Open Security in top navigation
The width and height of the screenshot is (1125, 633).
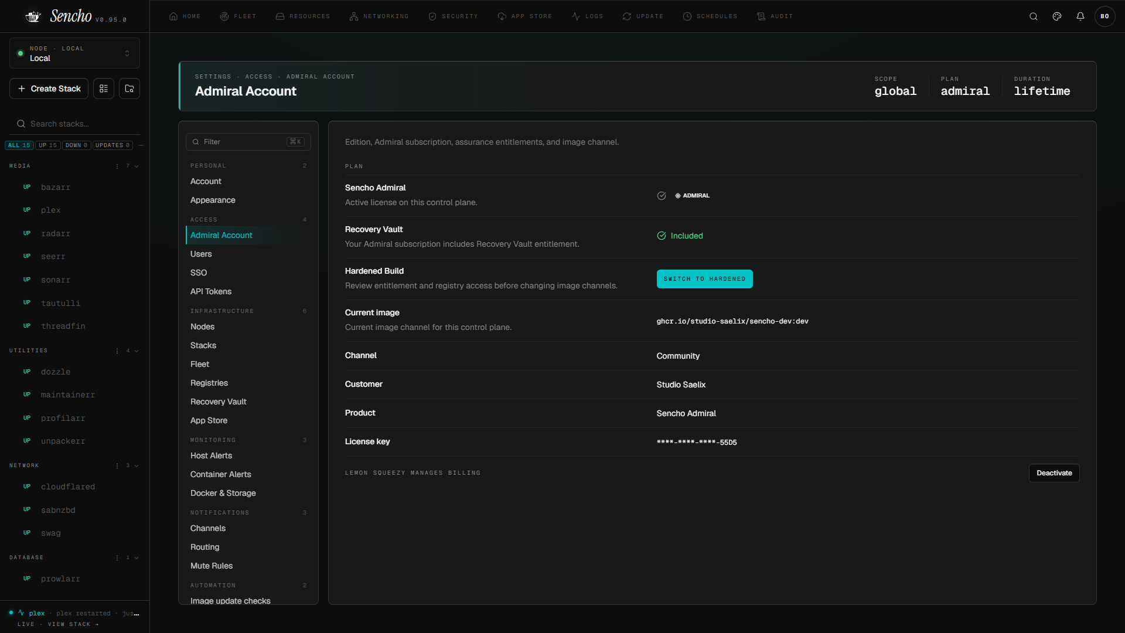pos(454,16)
